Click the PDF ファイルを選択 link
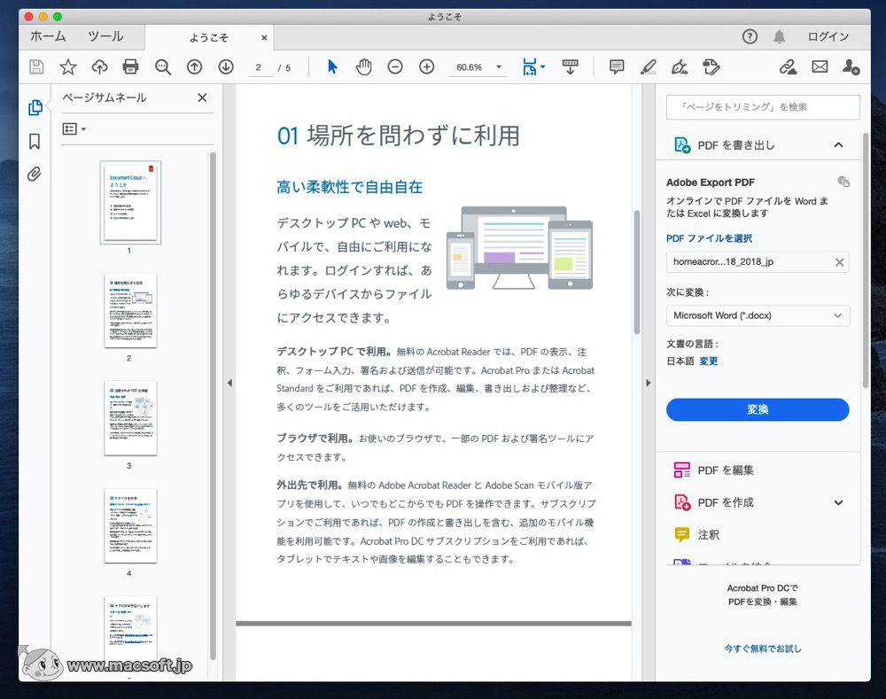 tap(709, 238)
